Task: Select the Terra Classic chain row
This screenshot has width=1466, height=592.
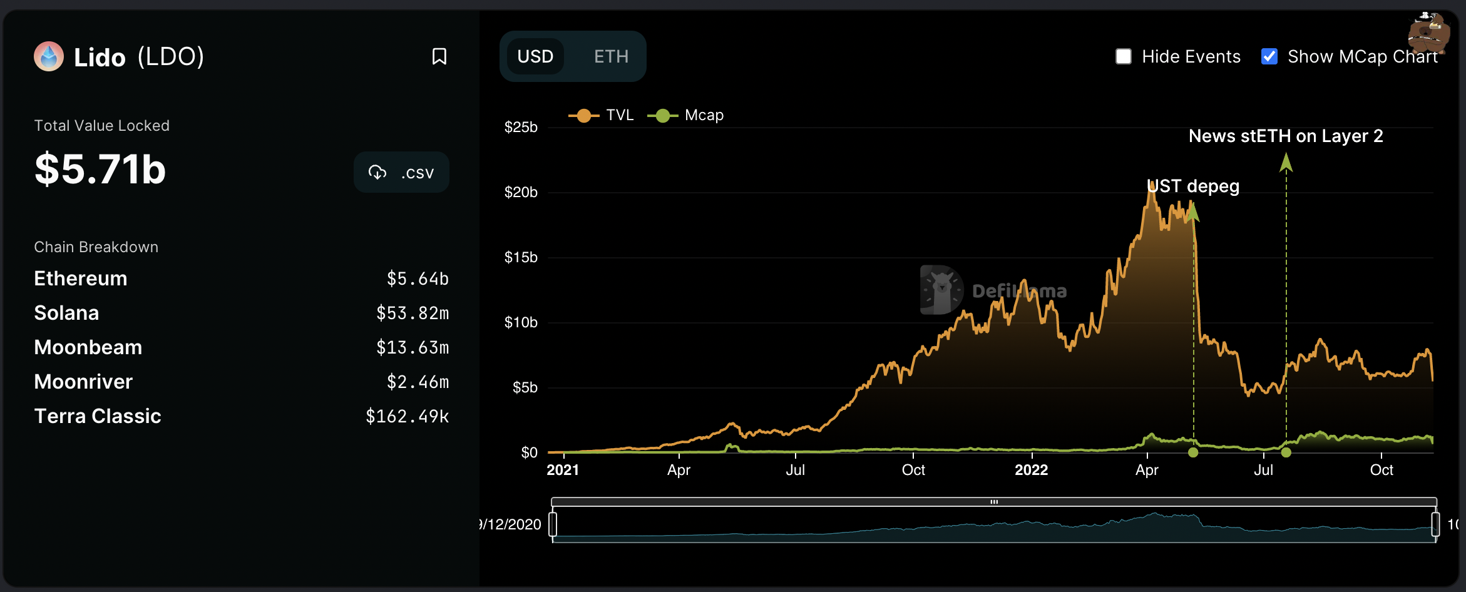Action: coord(241,416)
